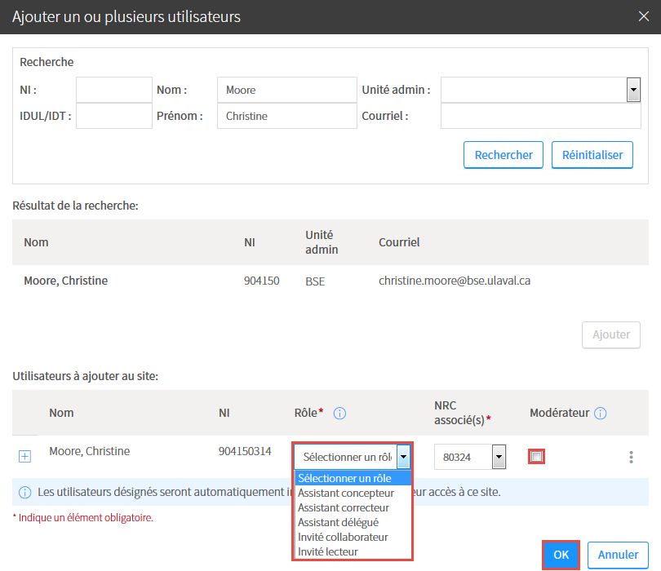Click the email christine.moore@bse.ulaval.ca

(455, 281)
